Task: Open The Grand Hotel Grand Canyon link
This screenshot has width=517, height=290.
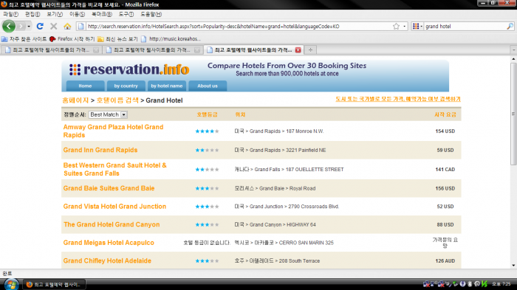Action: (112, 224)
